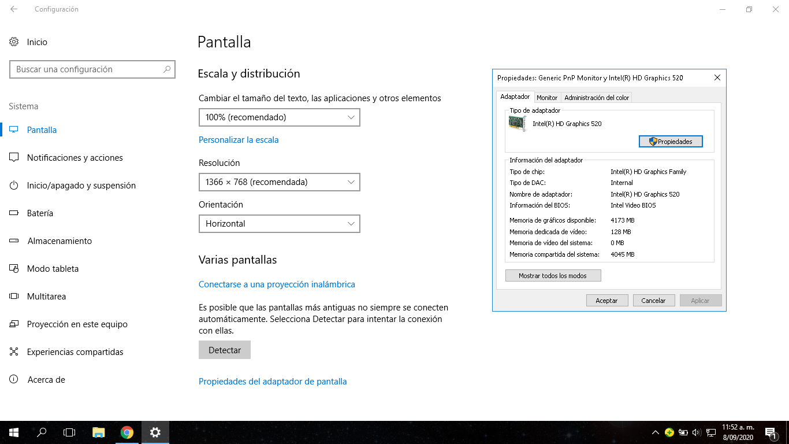Open taskbar search magnifier
This screenshot has height=444, width=789.
coord(42,432)
